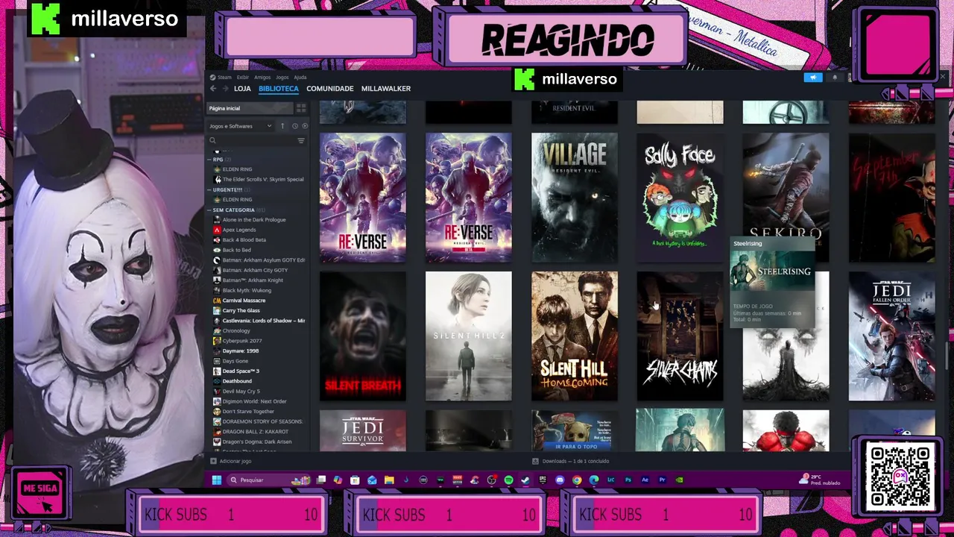Open Microsoft Store from the taskbar
Screen dimensions: 954x537
coord(355,480)
